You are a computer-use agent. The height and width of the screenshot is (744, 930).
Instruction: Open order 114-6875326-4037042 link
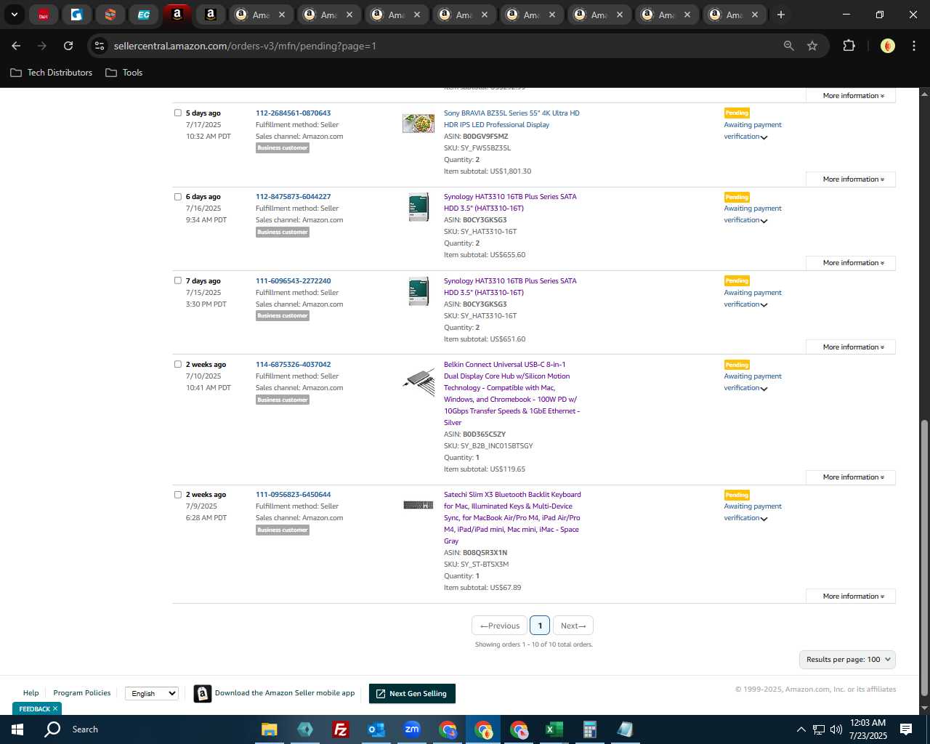[293, 364]
